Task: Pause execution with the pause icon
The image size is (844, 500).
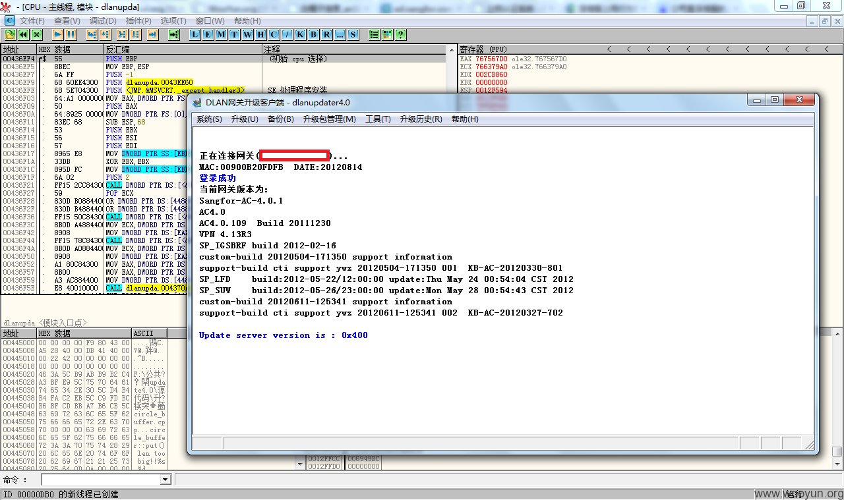Action: [x=71, y=34]
